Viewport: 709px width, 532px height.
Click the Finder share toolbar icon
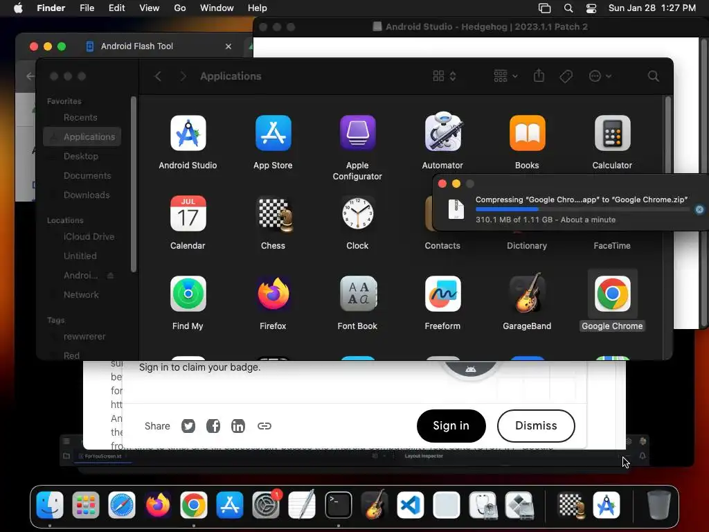(x=539, y=76)
